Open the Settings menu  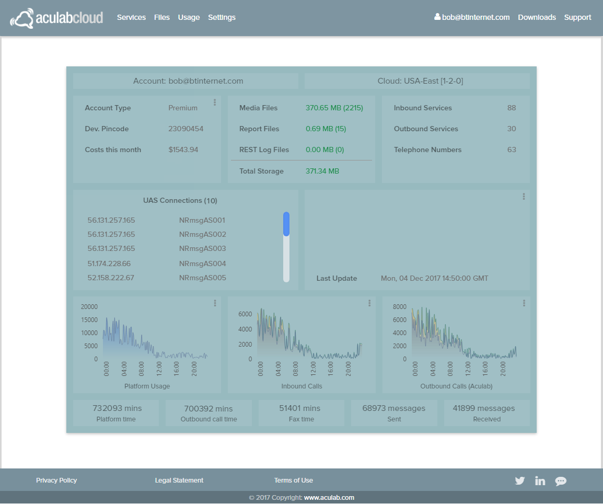(x=222, y=17)
